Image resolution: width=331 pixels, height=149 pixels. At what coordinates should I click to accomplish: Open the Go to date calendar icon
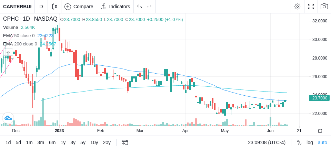[125, 142]
